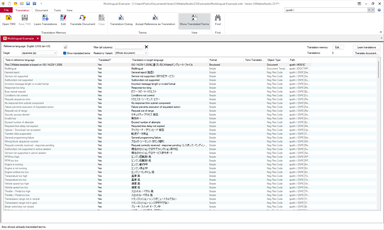Close the Multilingual-Example tab
Viewport: 384px width, 230px height.
pyautogui.click(x=38, y=38)
